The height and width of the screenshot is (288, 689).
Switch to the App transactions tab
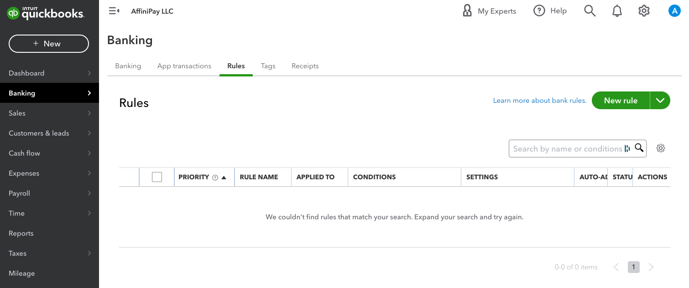coord(184,66)
